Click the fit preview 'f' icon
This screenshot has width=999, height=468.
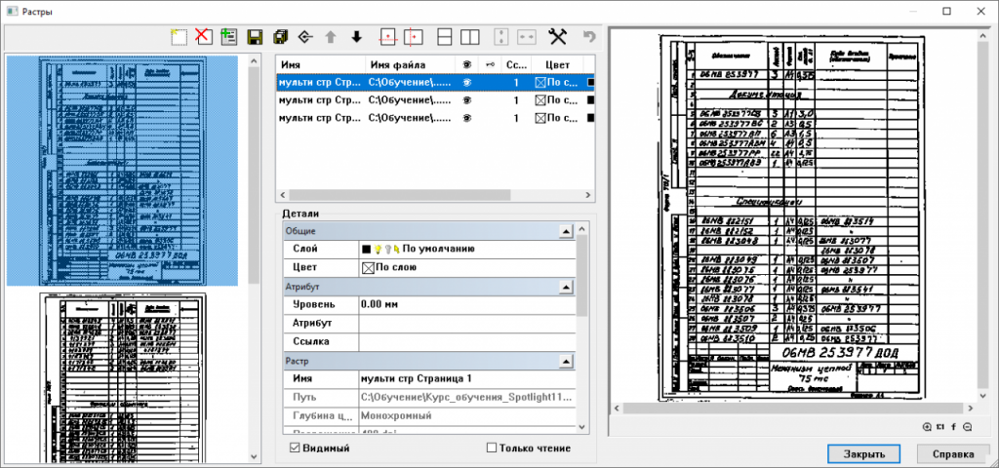(954, 427)
